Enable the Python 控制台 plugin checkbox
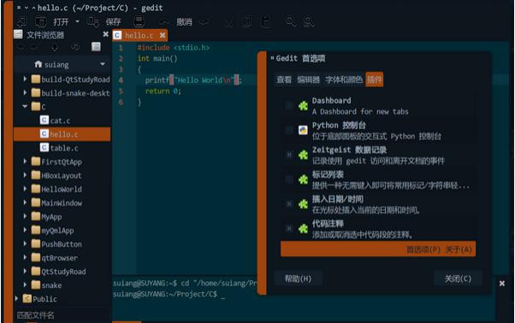 click(289, 130)
